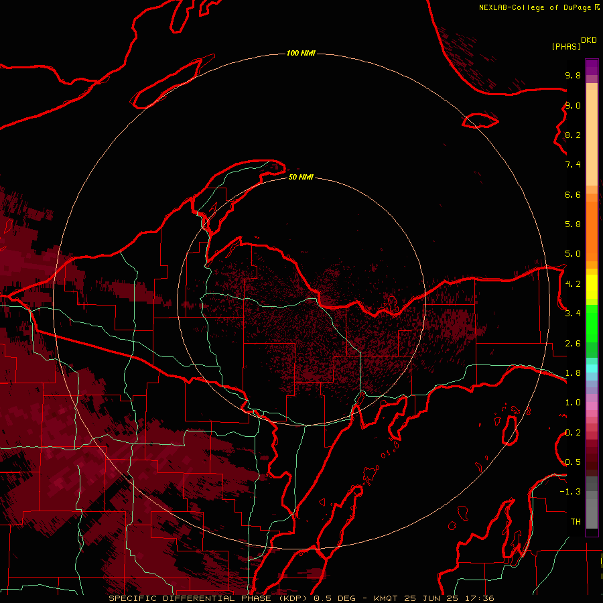
Task: Click the 3.4 value on the scale
Action: (573, 313)
